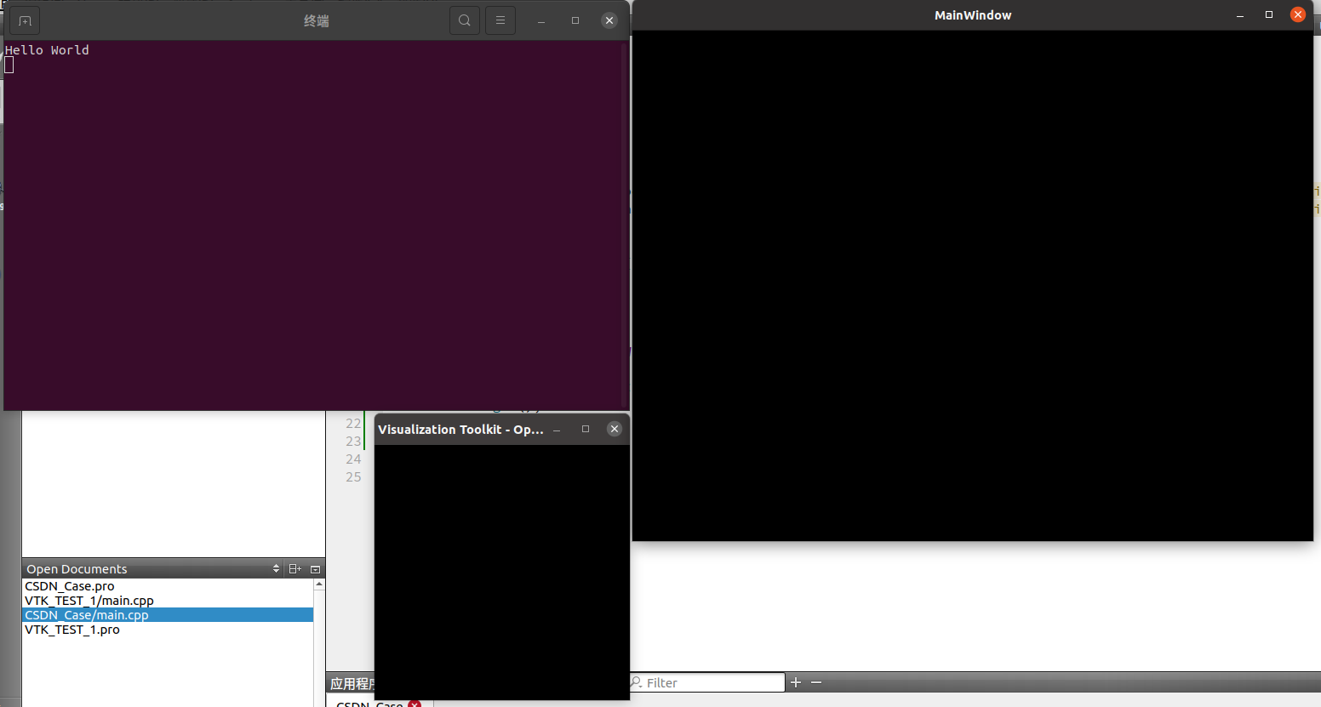Click the Hello World terminal text

[47, 50]
